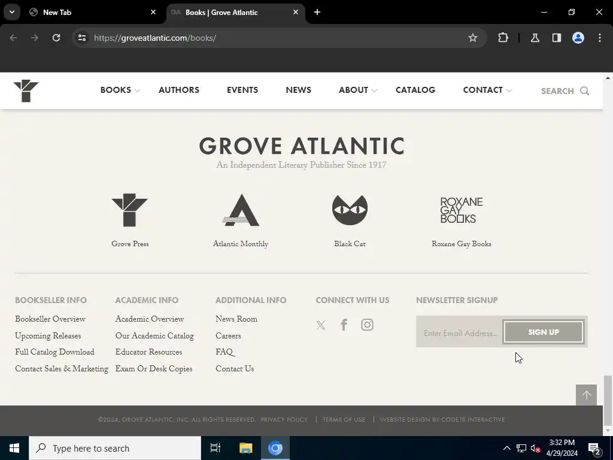The height and width of the screenshot is (460, 613).
Task: Open the tab search dropdown arrow
Action: click(12, 12)
